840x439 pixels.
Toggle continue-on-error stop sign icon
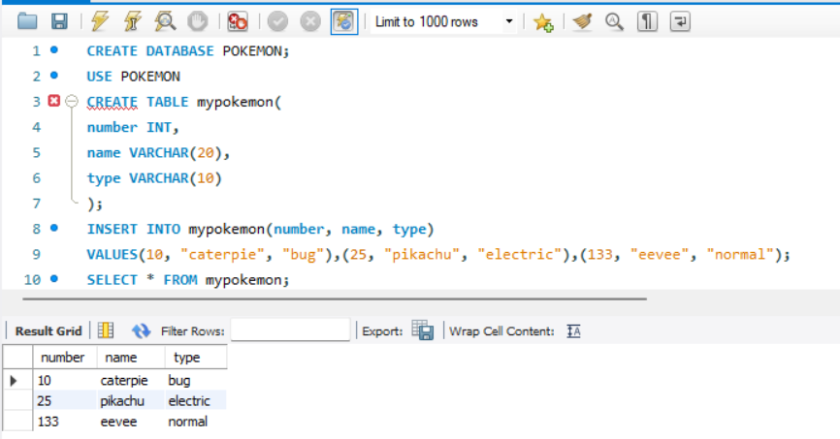pyautogui.click(x=238, y=22)
